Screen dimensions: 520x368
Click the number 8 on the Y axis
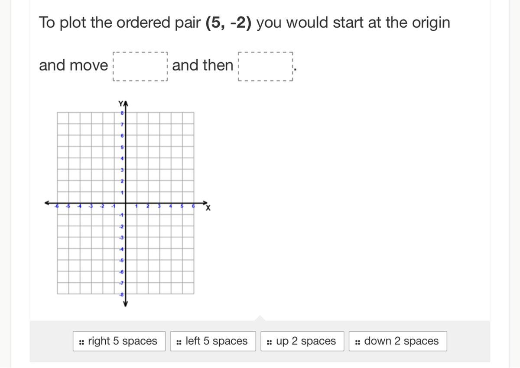coord(122,113)
